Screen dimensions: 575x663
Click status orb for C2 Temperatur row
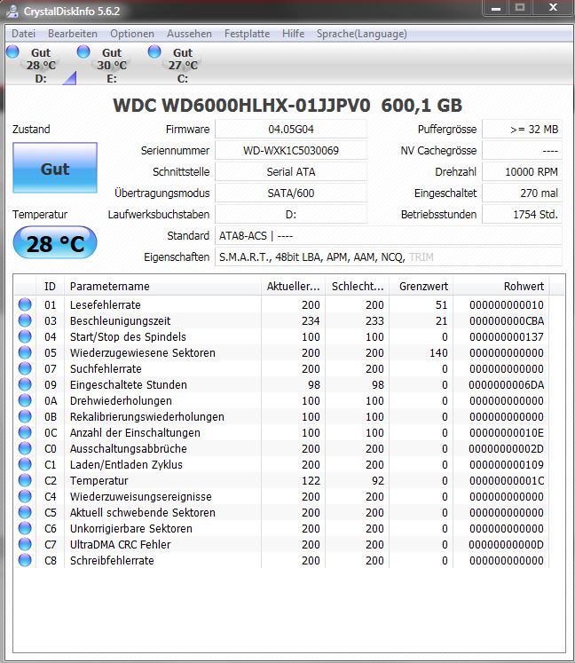coord(25,480)
